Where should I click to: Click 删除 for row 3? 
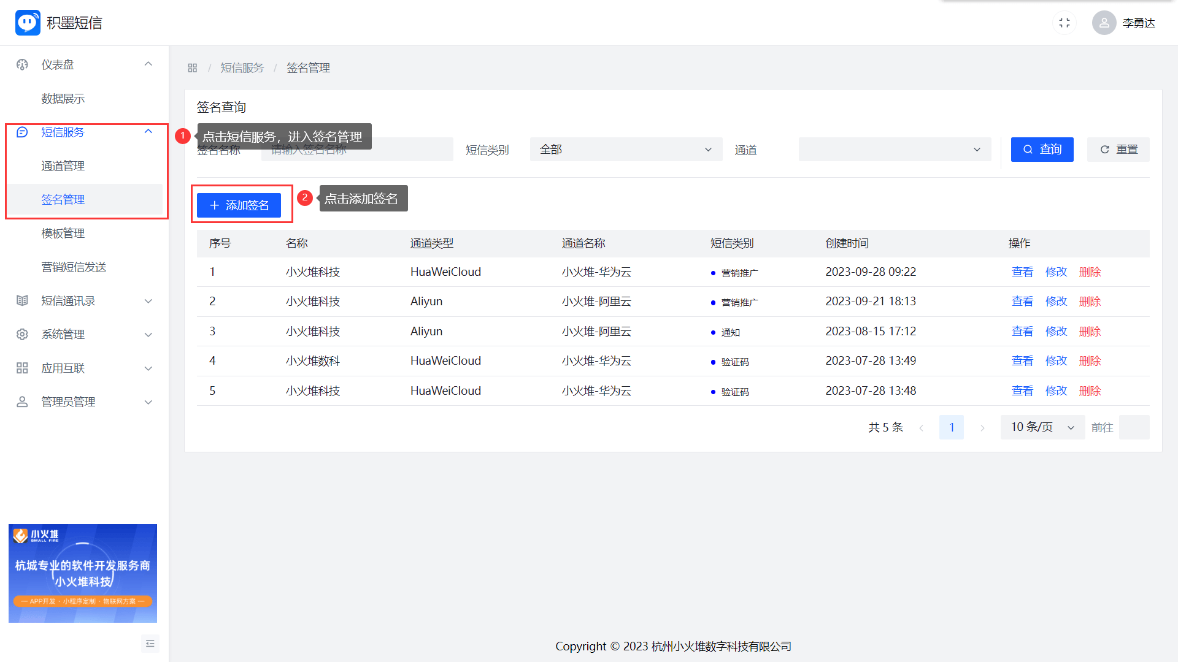point(1090,331)
